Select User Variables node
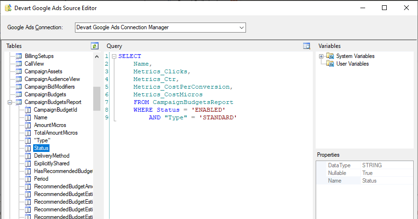The height and width of the screenshot is (219, 418). 353,64
